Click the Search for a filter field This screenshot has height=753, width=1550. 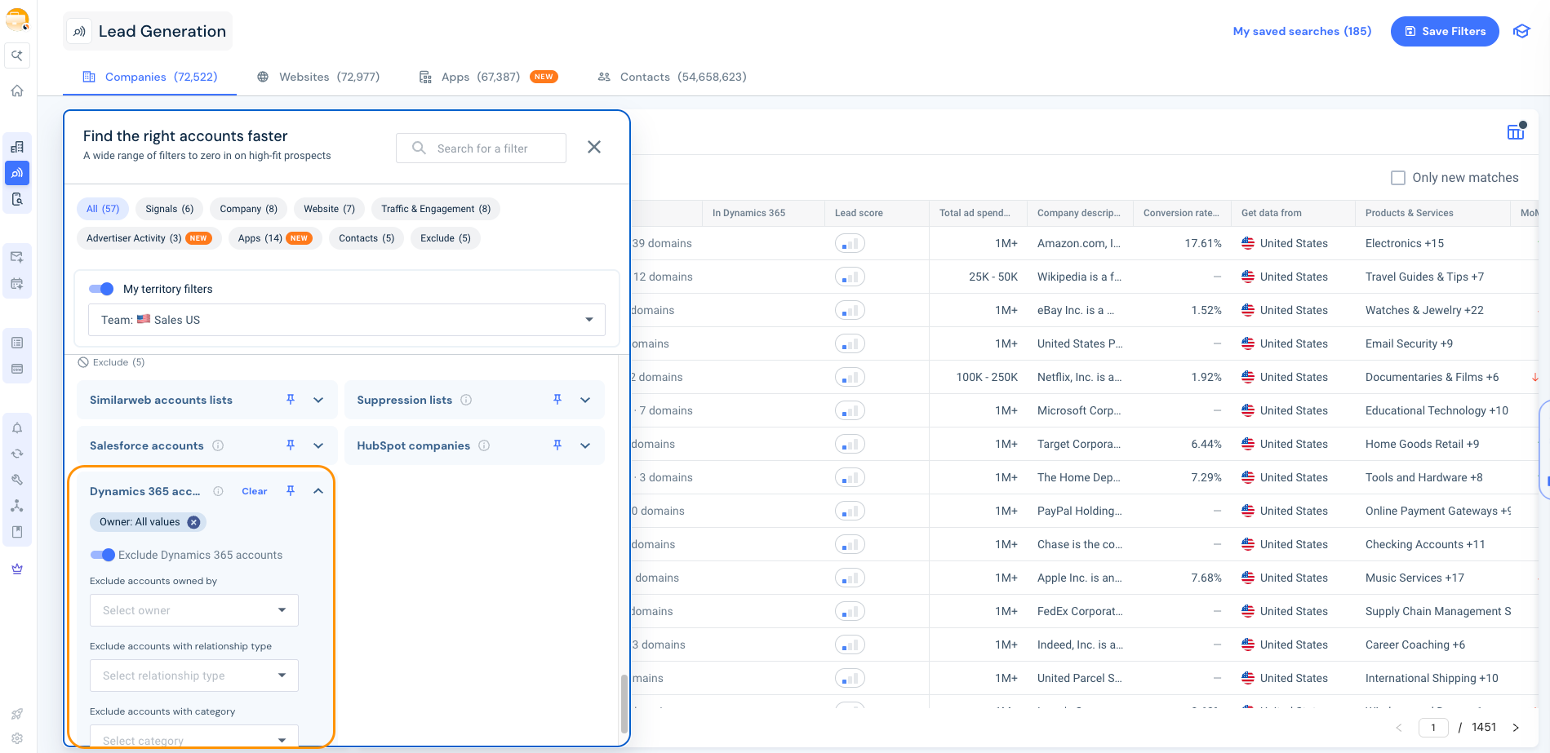tap(482, 148)
